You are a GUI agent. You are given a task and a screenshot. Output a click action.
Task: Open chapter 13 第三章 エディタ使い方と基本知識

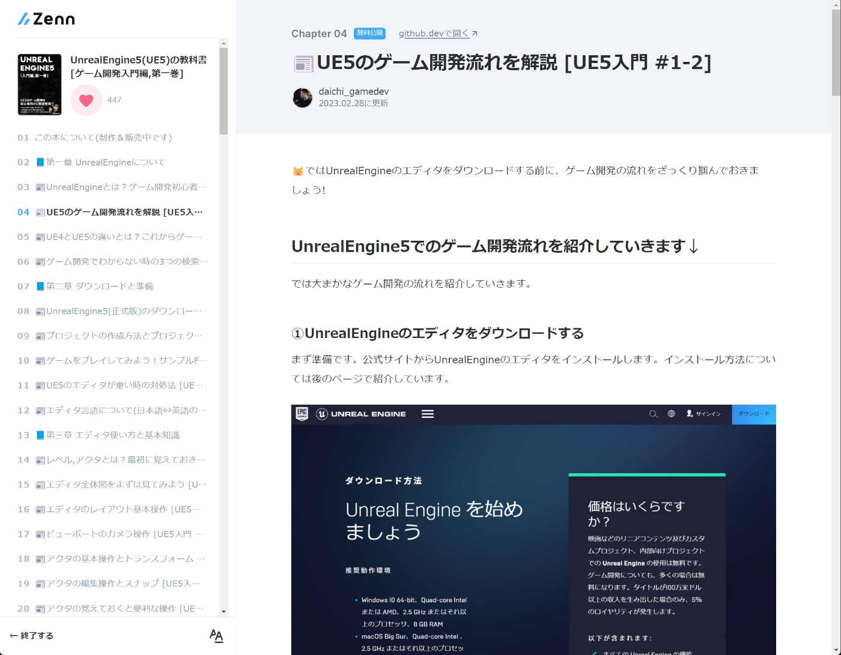(x=99, y=435)
